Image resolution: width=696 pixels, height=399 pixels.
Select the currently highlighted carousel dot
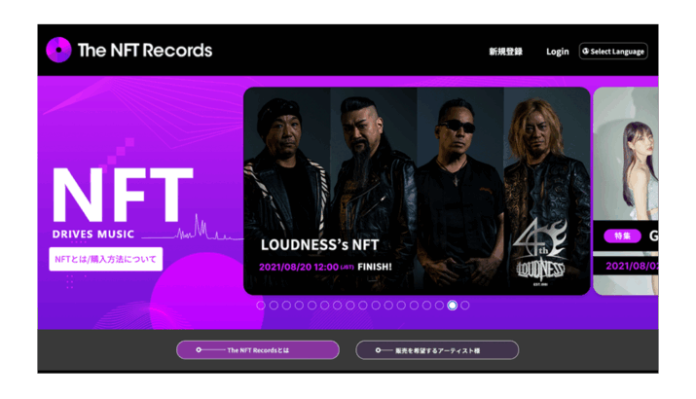(452, 306)
